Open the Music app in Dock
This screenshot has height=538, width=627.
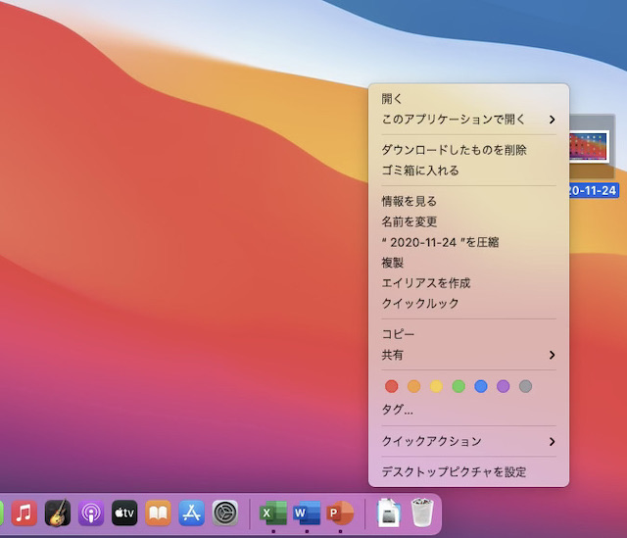click(x=24, y=513)
